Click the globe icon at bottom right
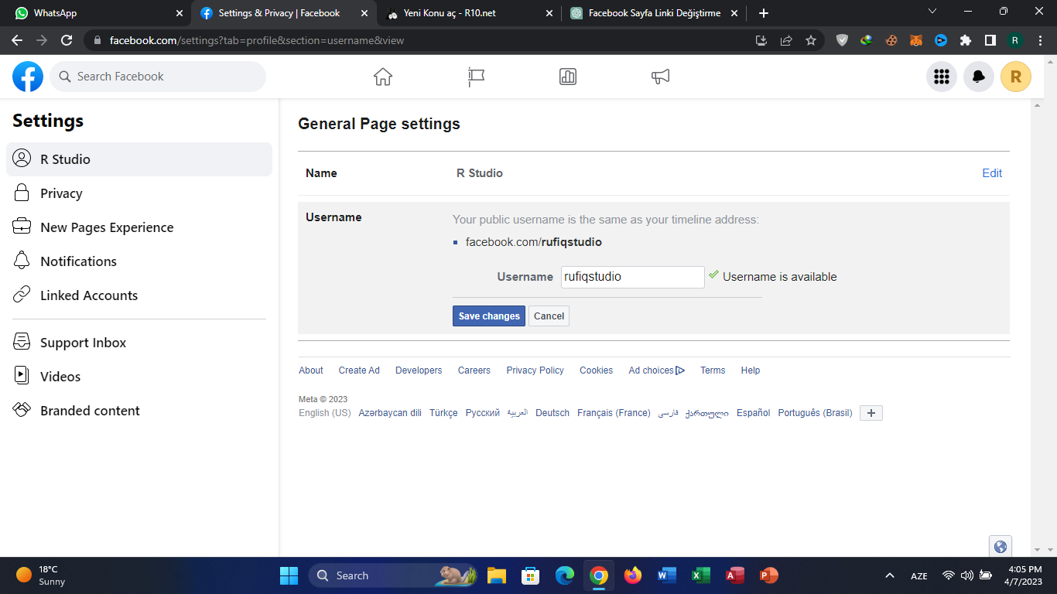This screenshot has height=594, width=1057. point(1001,547)
